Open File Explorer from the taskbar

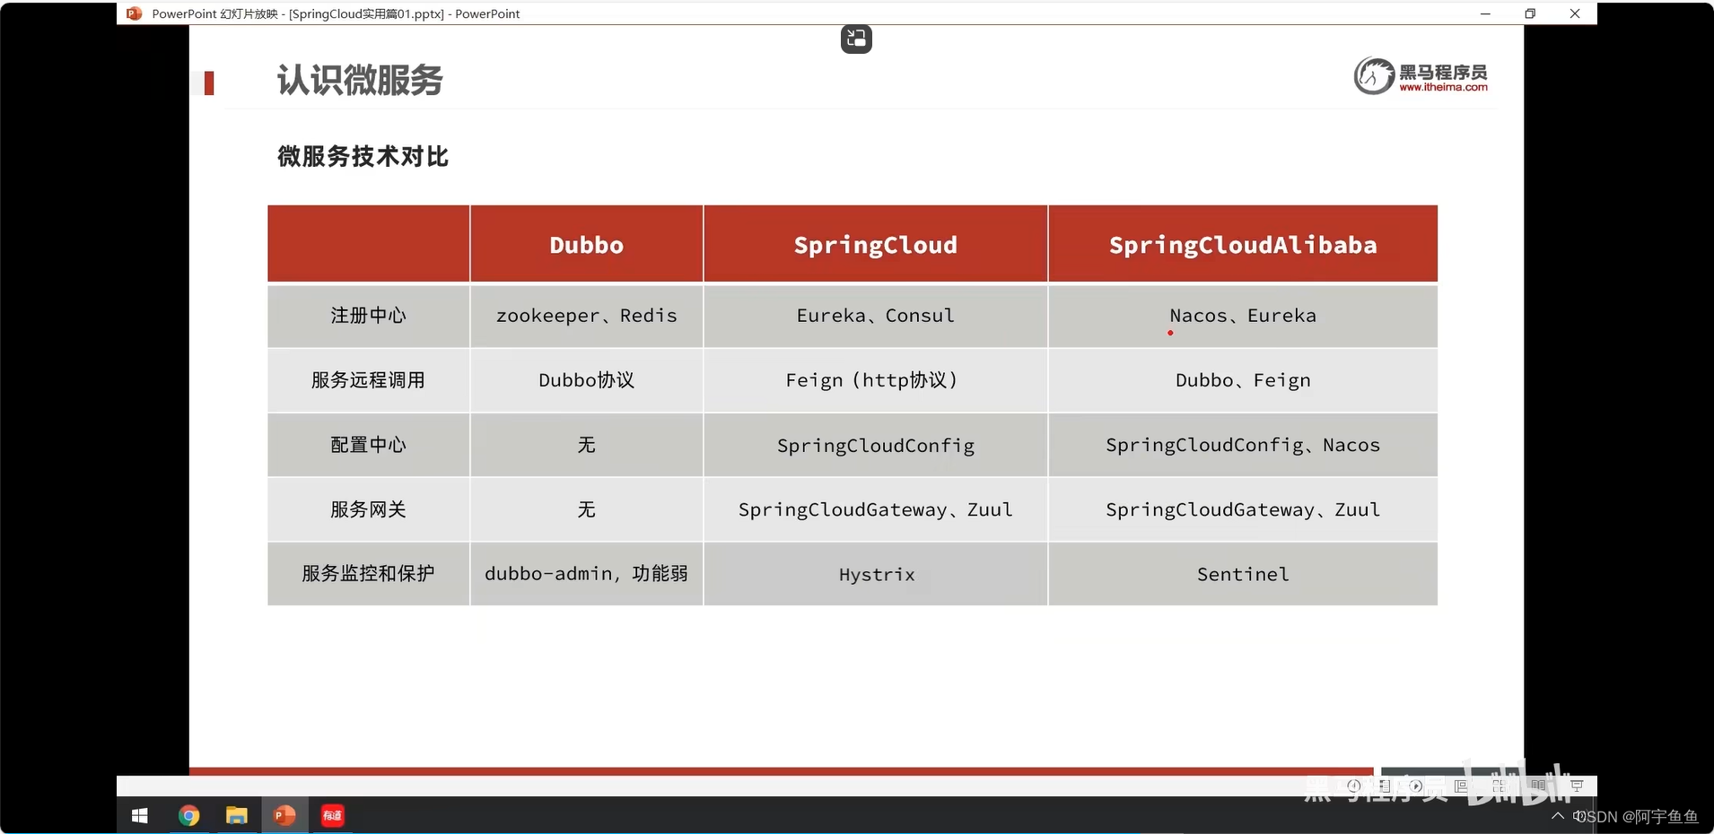(x=236, y=815)
